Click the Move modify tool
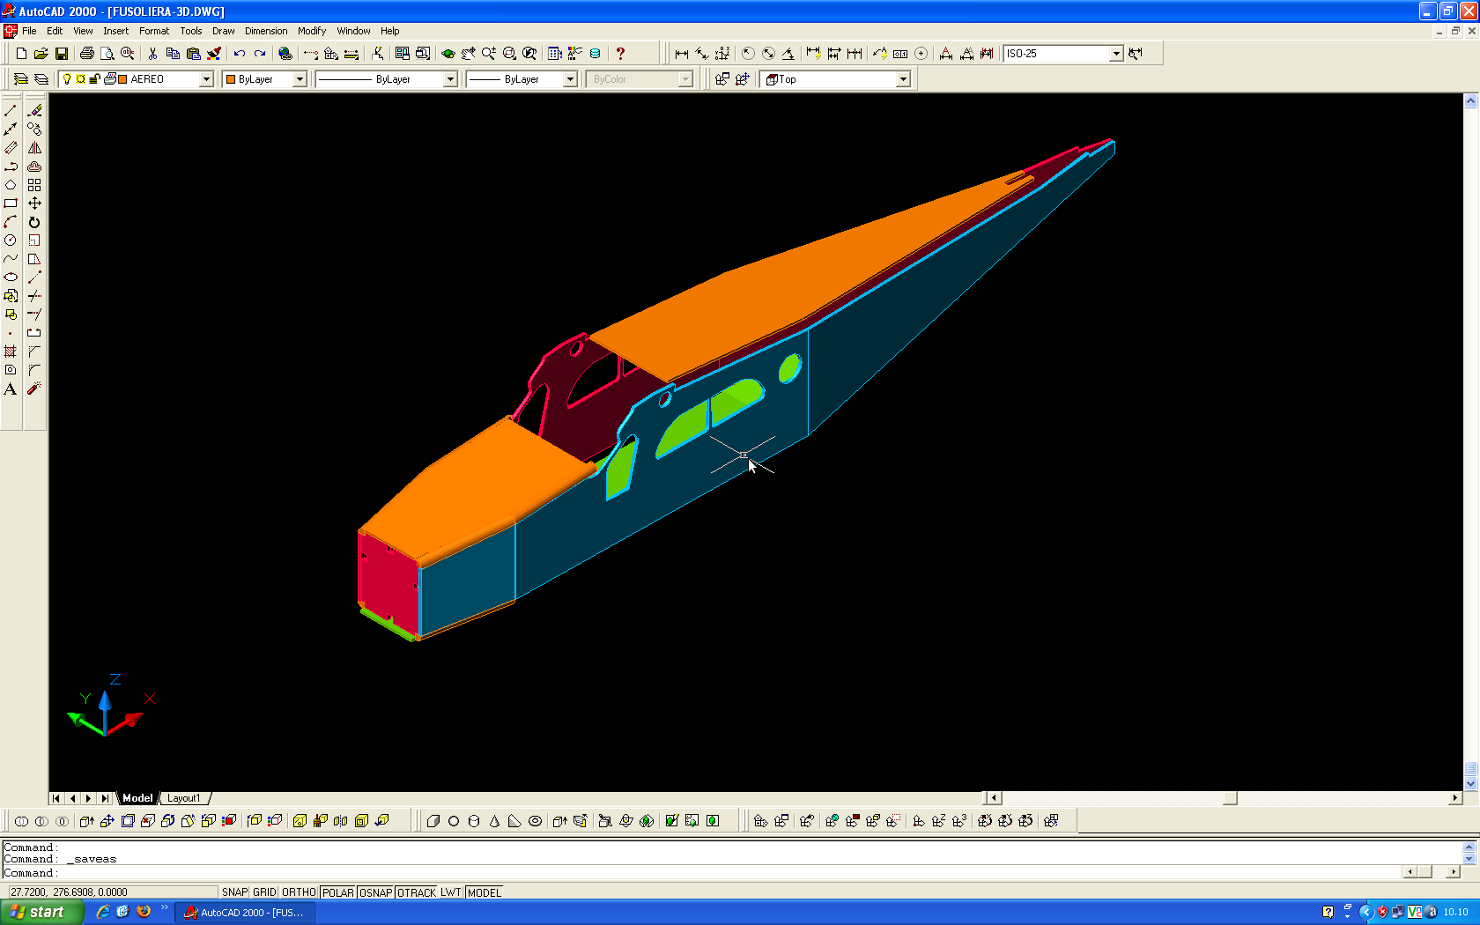Image resolution: width=1480 pixels, height=925 pixels. [34, 203]
